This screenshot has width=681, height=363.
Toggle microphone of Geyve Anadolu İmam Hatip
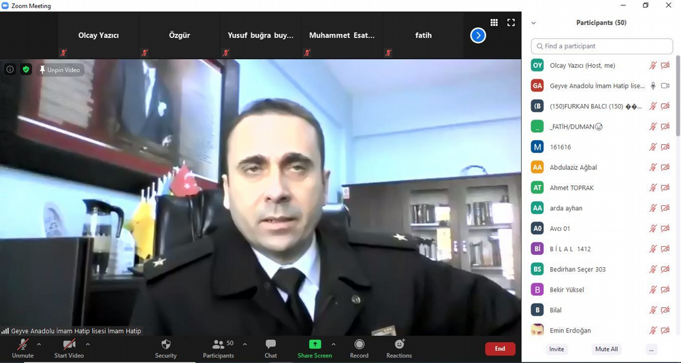653,86
